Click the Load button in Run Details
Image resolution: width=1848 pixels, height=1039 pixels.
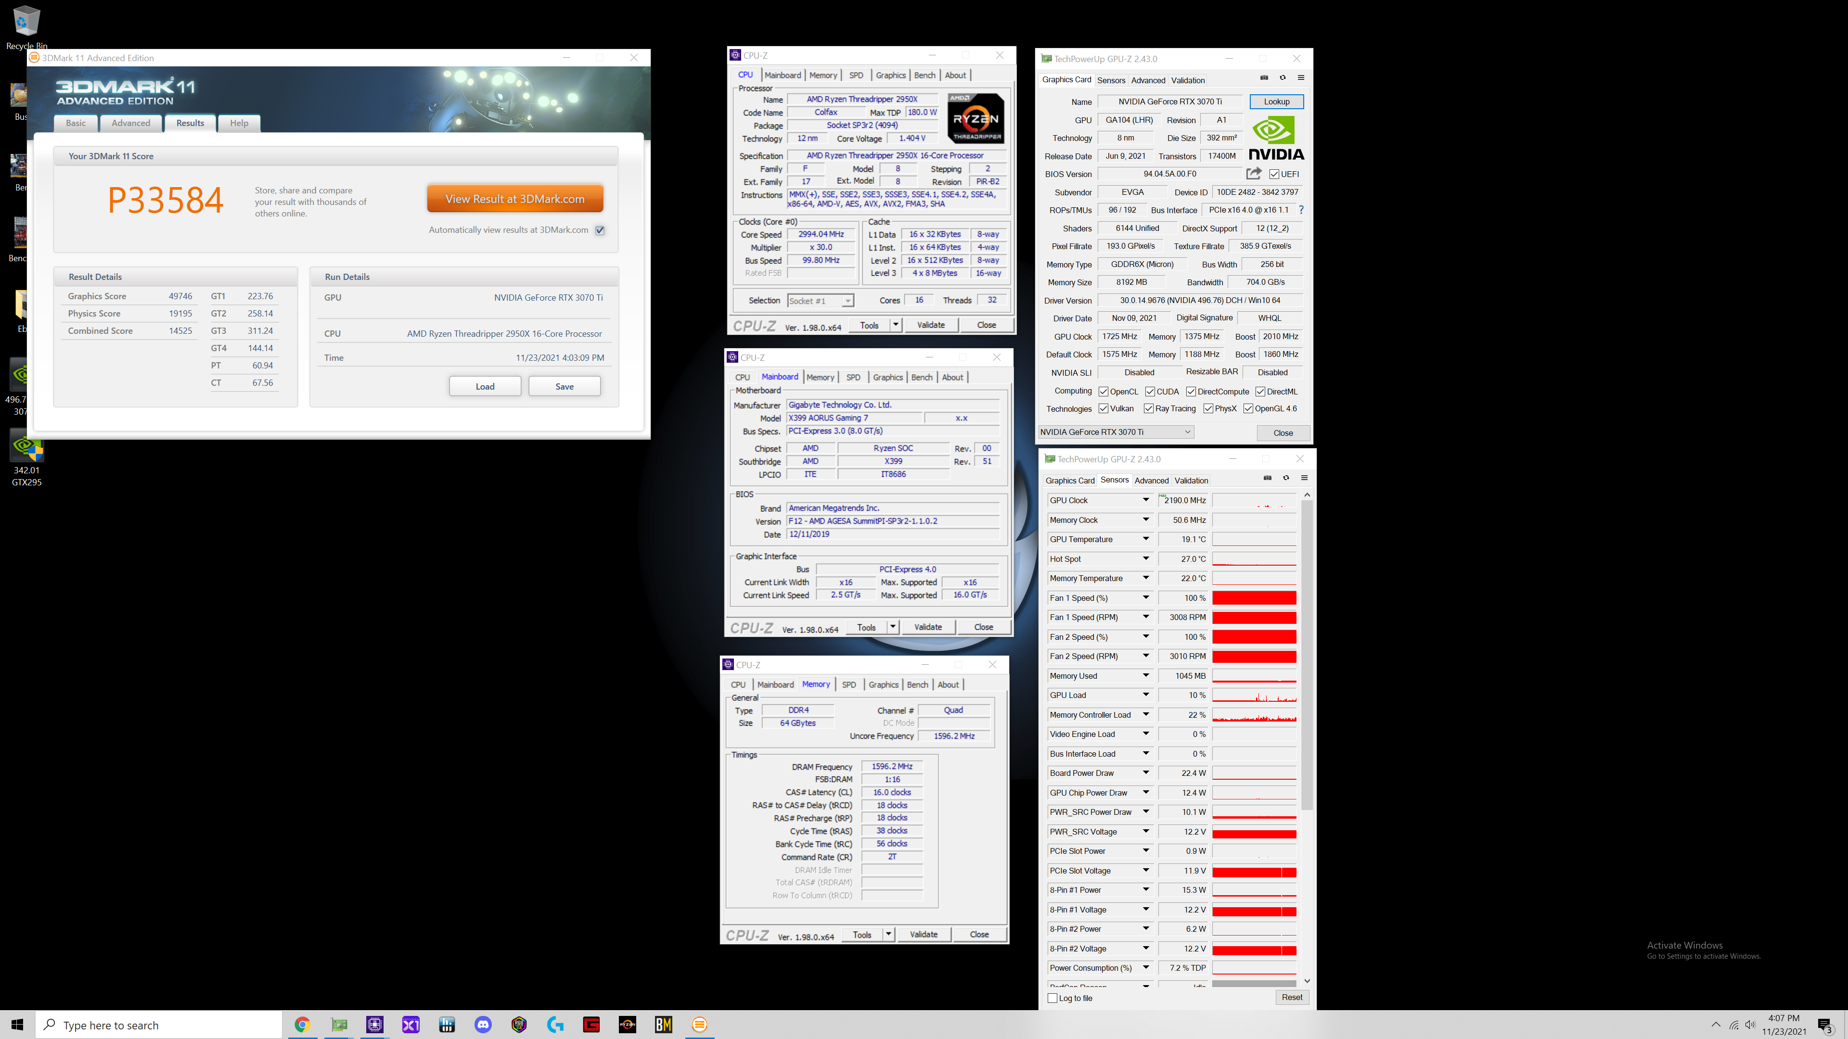(485, 386)
